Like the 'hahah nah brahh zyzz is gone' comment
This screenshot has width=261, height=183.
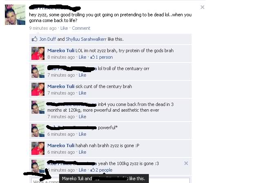point(82,152)
